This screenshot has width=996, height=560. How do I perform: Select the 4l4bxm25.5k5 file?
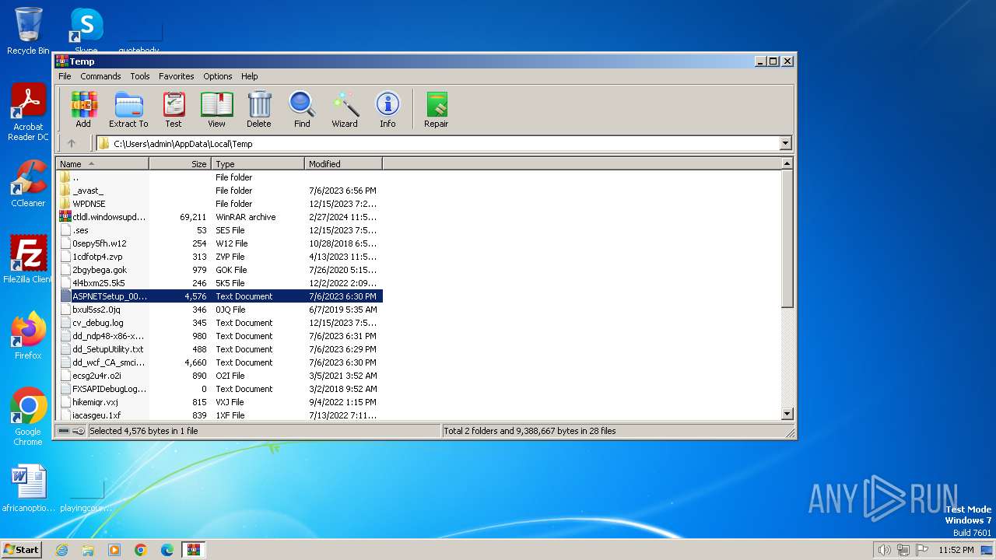[x=219, y=283]
